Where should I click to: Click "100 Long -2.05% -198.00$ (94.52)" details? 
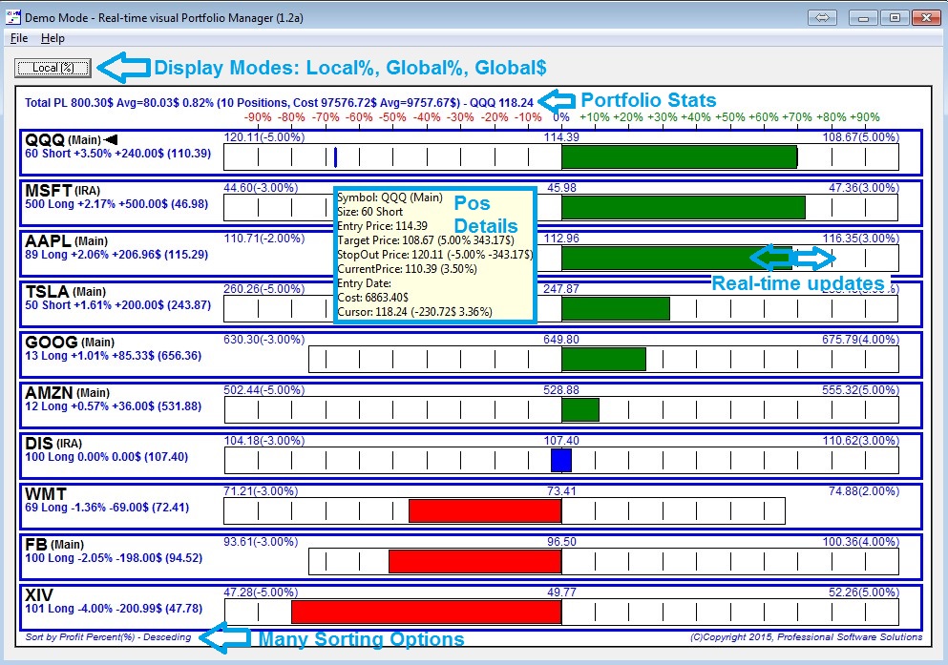click(114, 558)
